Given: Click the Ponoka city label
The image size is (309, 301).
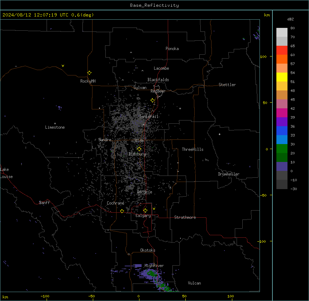Looking at the screenshot, I should (x=172, y=49).
